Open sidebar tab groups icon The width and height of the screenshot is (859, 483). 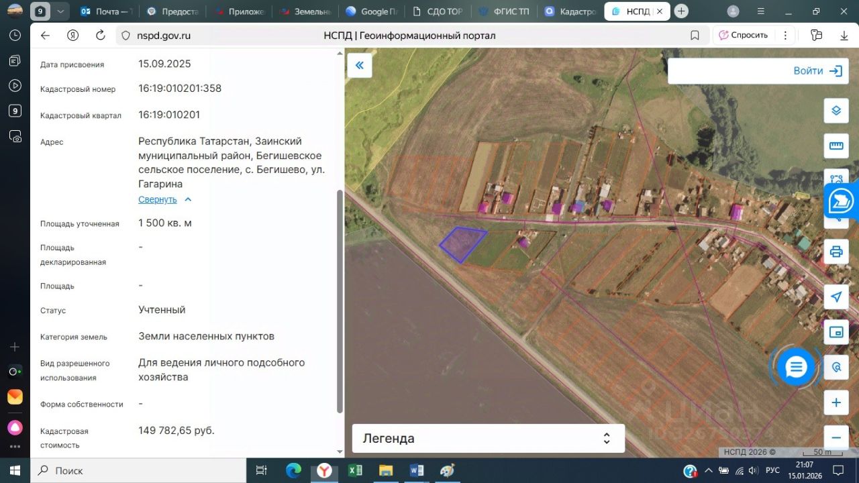coord(15,60)
